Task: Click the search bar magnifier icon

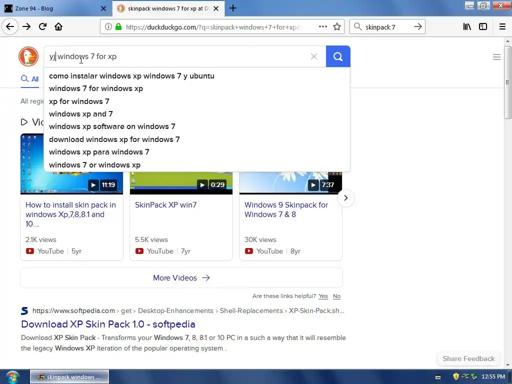Action: (358, 27)
